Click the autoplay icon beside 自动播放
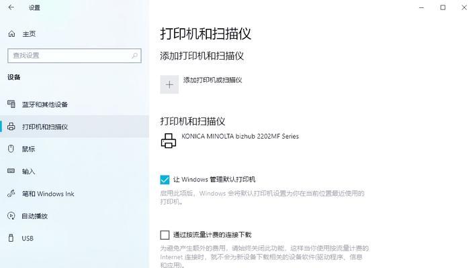 [x=11, y=216]
